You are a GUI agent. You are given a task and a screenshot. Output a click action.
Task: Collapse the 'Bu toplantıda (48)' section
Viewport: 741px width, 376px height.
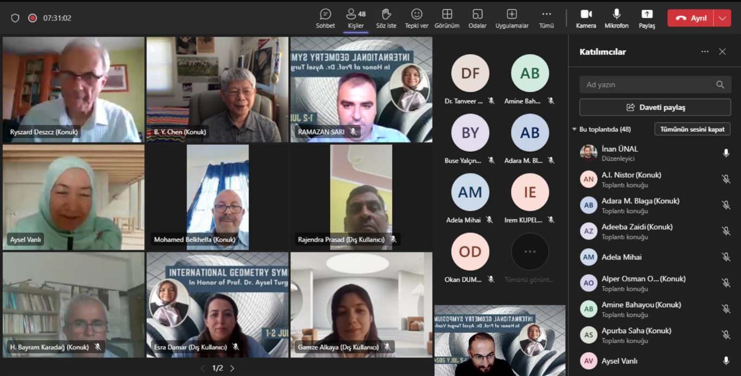[574, 129]
